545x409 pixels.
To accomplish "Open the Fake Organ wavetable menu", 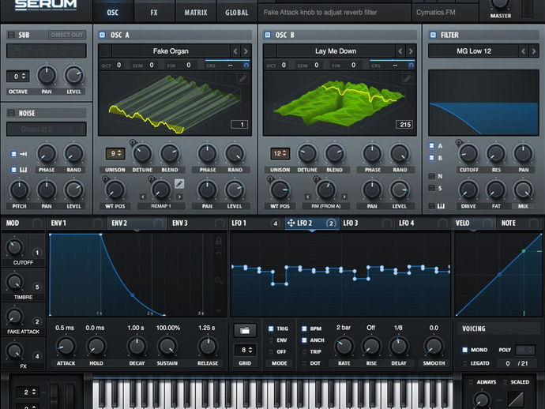I will pyautogui.click(x=171, y=51).
